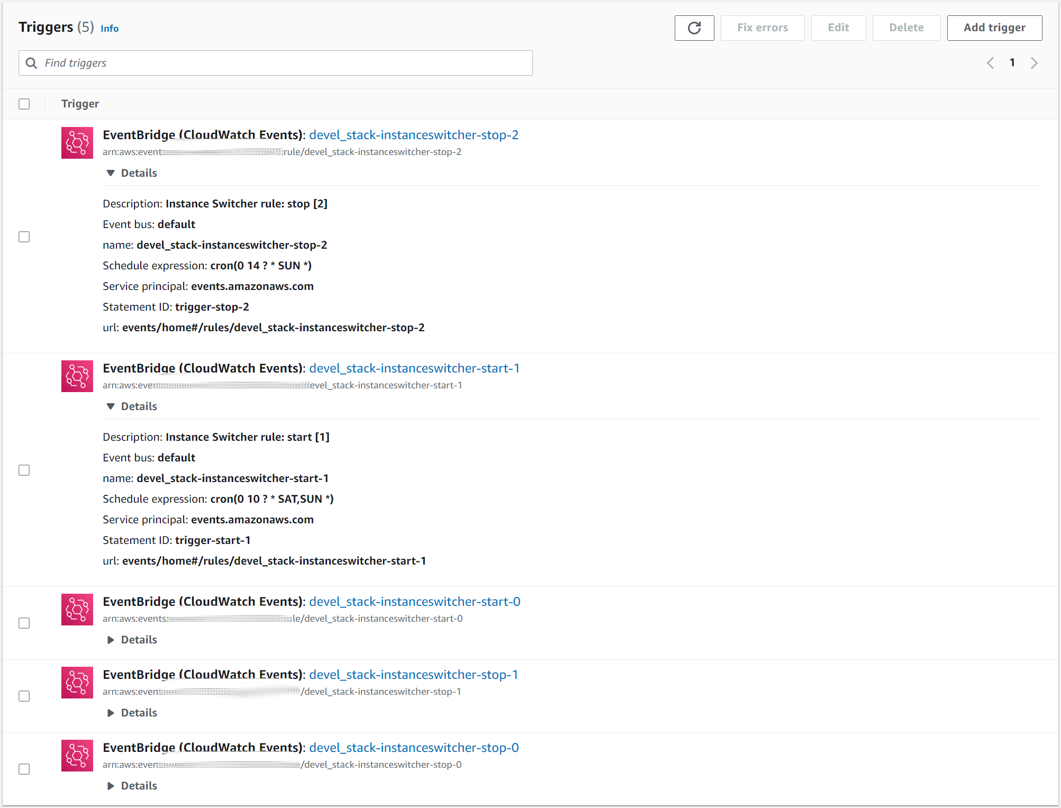1061x808 pixels.
Task: Tick the checkbox for start-0 trigger
Action: click(x=24, y=623)
